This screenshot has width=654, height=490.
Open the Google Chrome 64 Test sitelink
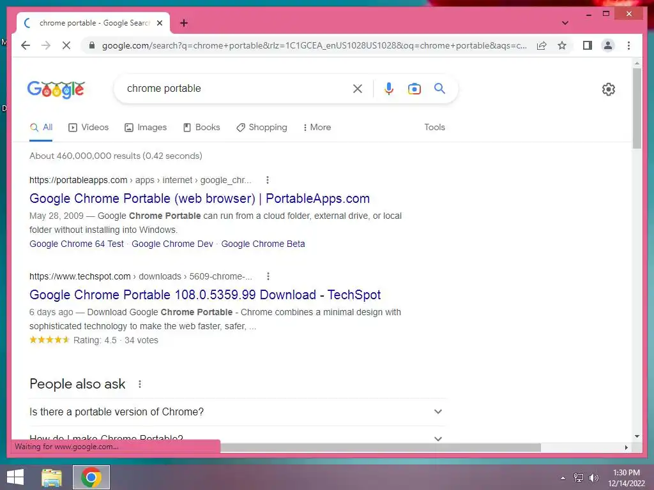(77, 244)
